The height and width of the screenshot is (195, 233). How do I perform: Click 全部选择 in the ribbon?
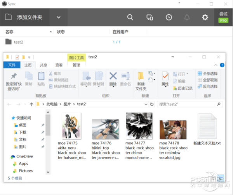(208, 74)
